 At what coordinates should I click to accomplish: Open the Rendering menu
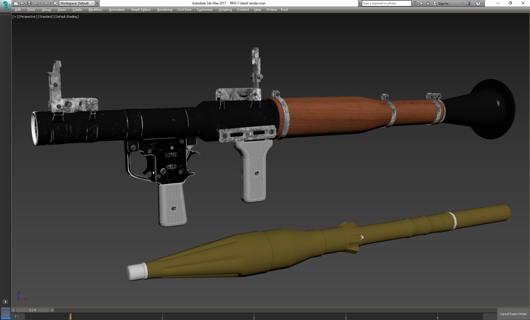(165, 10)
